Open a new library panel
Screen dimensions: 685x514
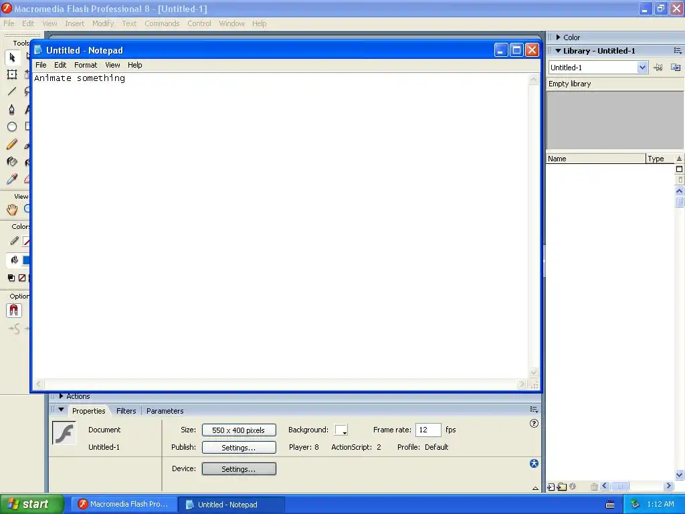coord(676,68)
